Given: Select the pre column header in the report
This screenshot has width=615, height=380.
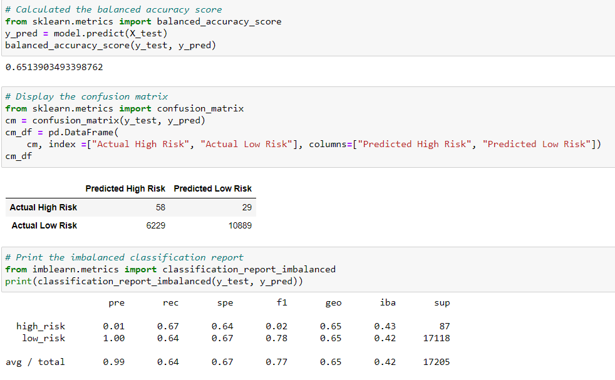Looking at the screenshot, I should click(116, 302).
